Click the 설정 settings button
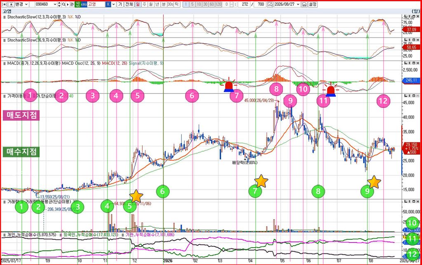422x265 pixels. click(x=312, y=4)
